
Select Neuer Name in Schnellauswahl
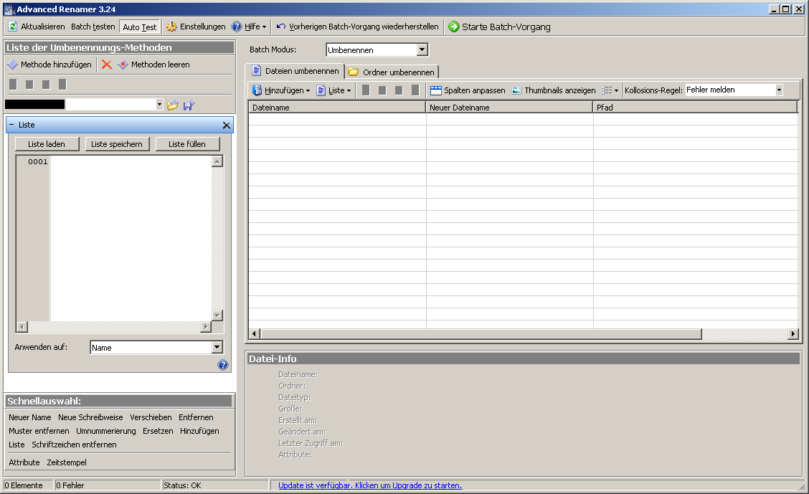click(30, 417)
